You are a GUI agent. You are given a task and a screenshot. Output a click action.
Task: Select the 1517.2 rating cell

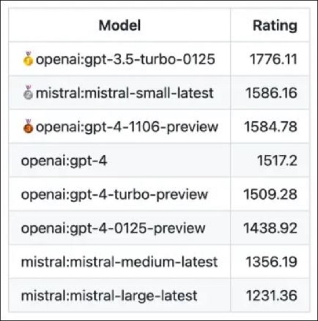pos(278,160)
